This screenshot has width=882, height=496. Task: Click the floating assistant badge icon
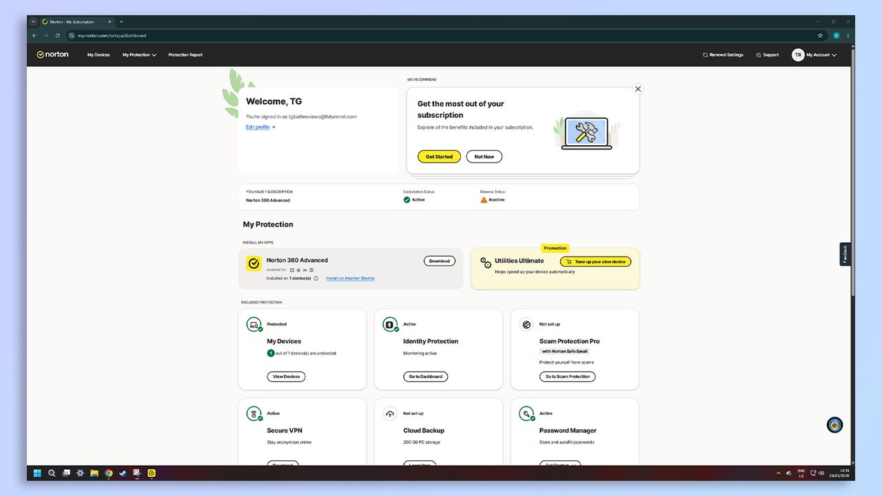pos(834,425)
